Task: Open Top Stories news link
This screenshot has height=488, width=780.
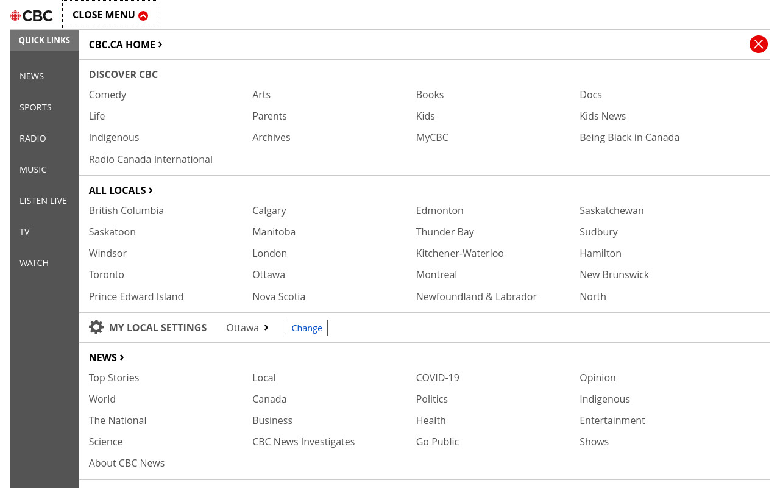Action: pyautogui.click(x=114, y=378)
